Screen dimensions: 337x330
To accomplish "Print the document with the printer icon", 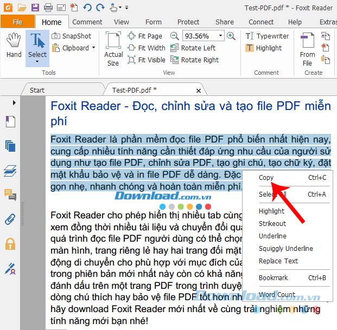I will (48, 8).
